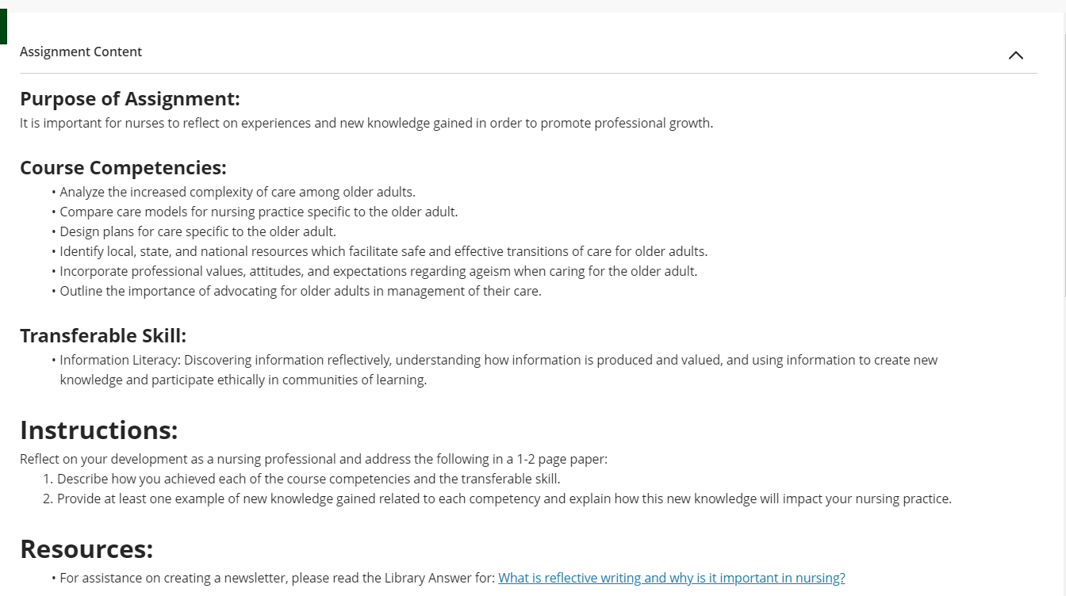Viewport: 1066px width, 596px height.
Task: Open the reflective writing Library Answer link
Action: coord(672,578)
